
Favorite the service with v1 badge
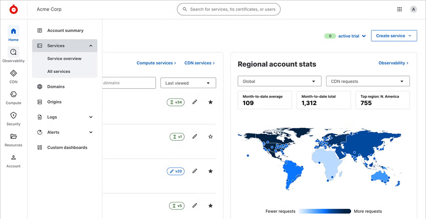(210, 136)
